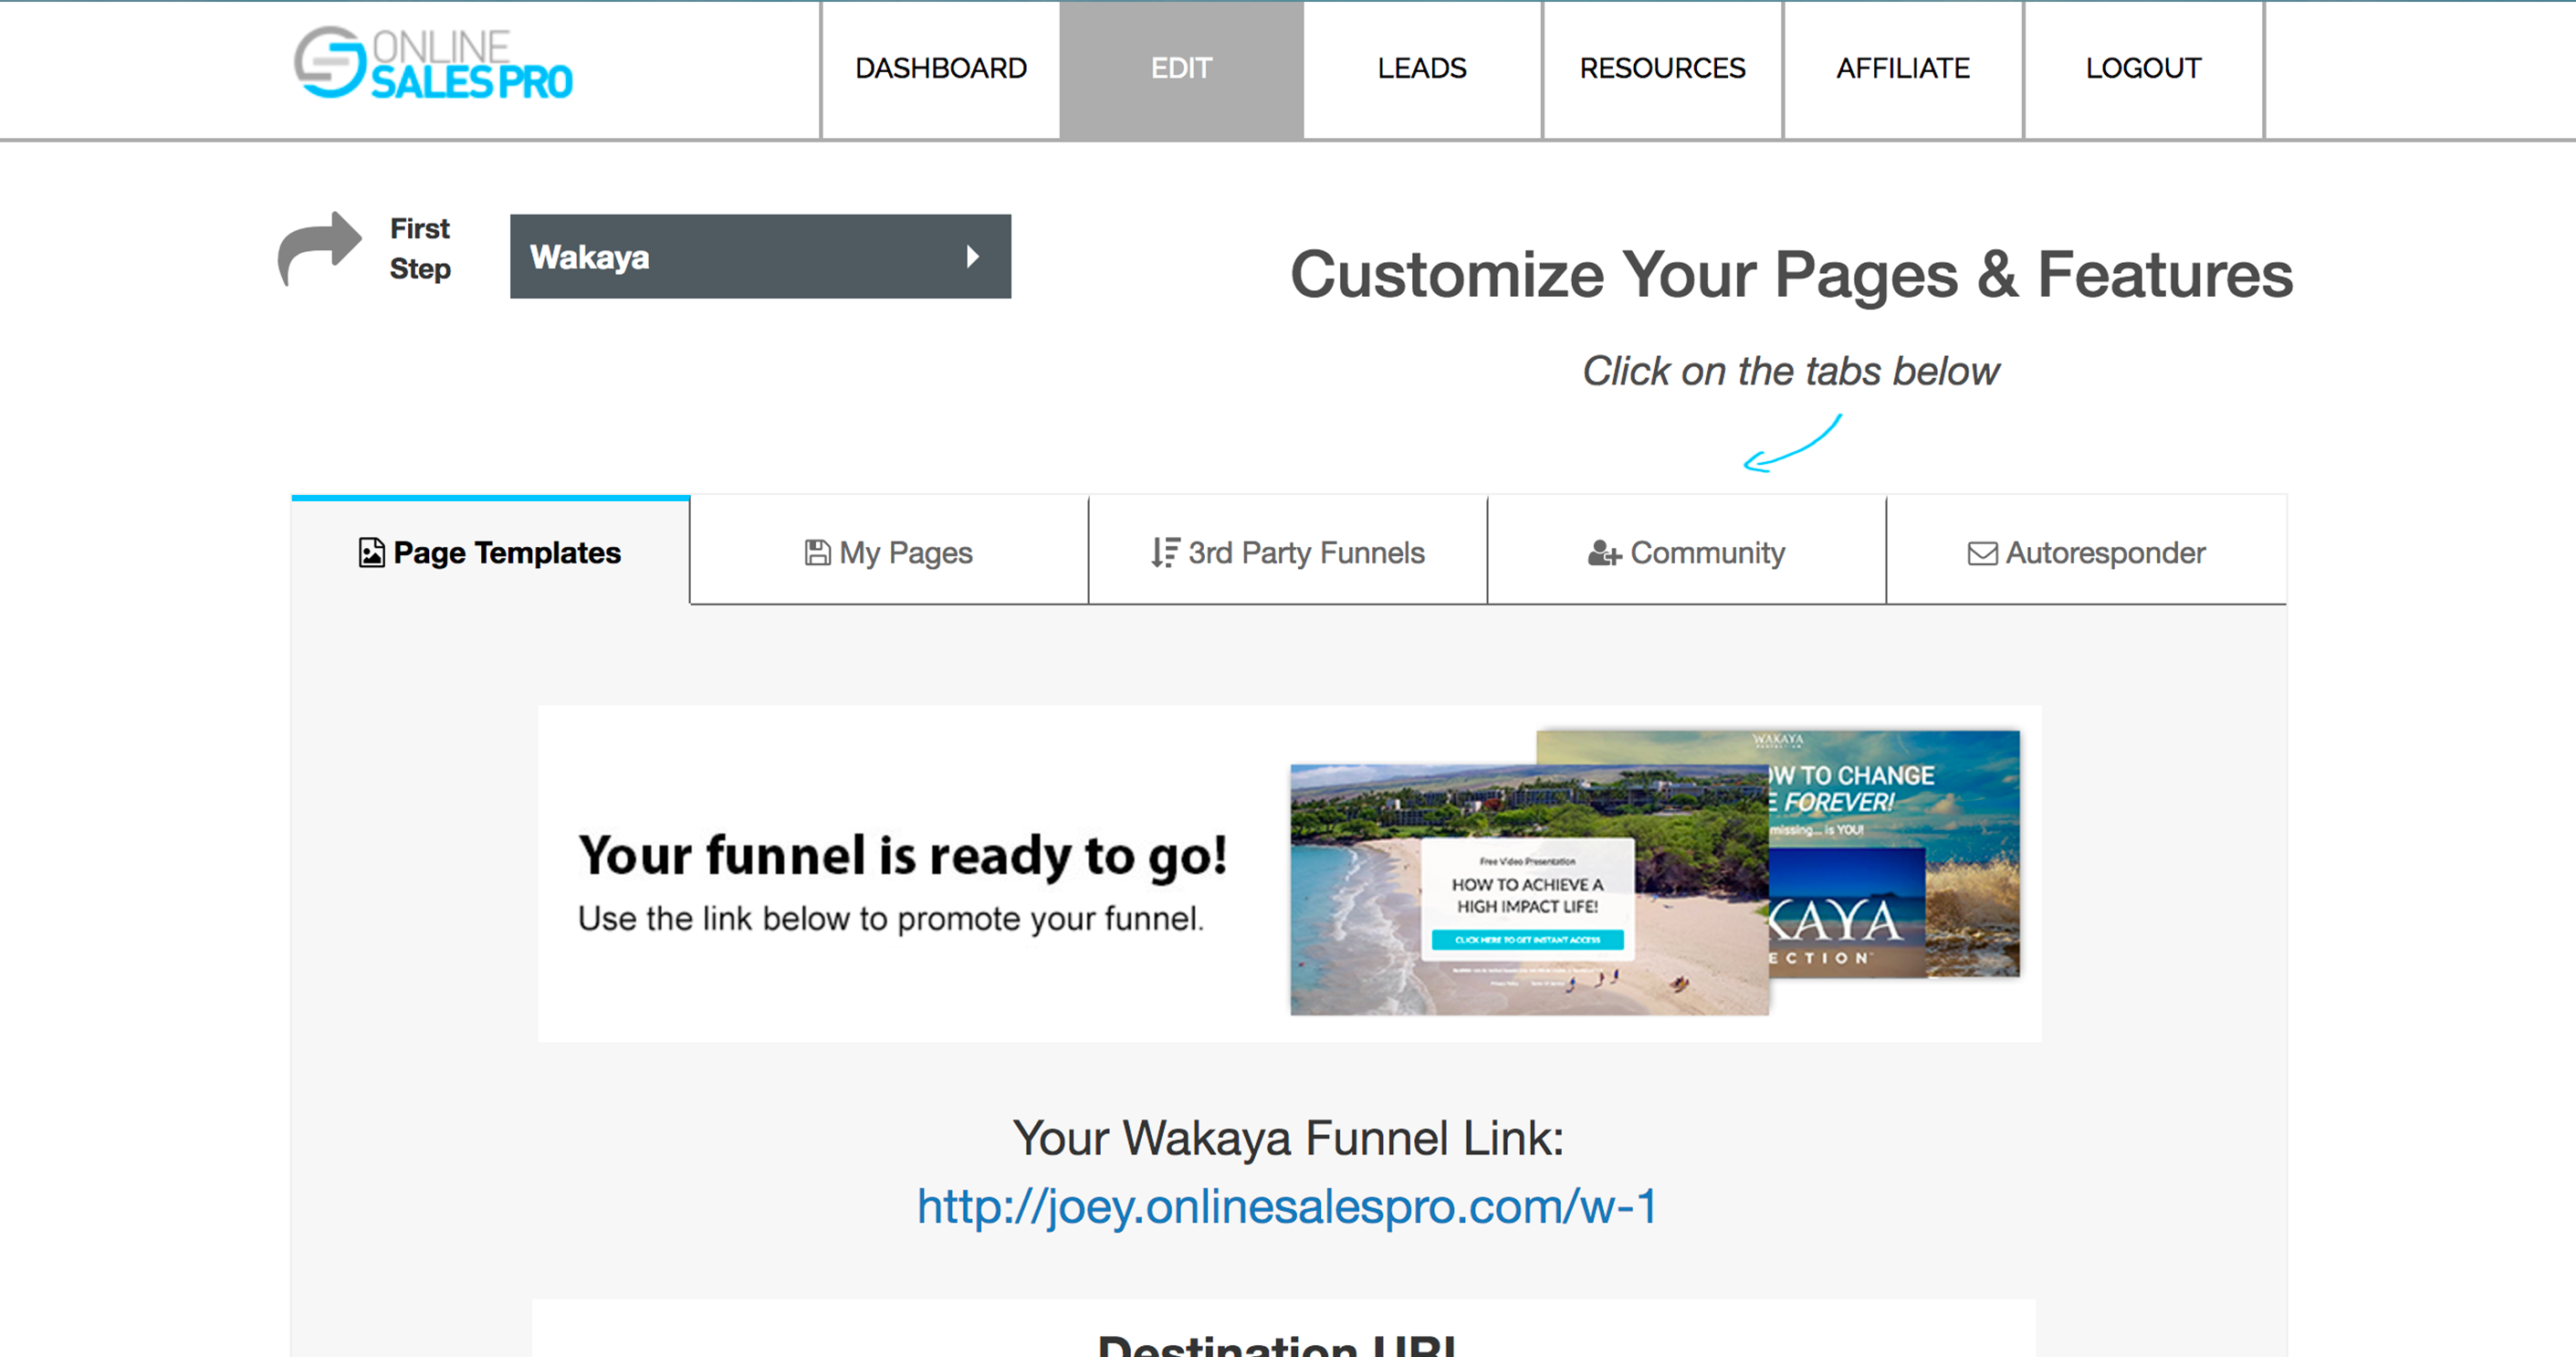Click Logout in the top navigation
This screenshot has height=1357, width=2576.
tap(2142, 68)
